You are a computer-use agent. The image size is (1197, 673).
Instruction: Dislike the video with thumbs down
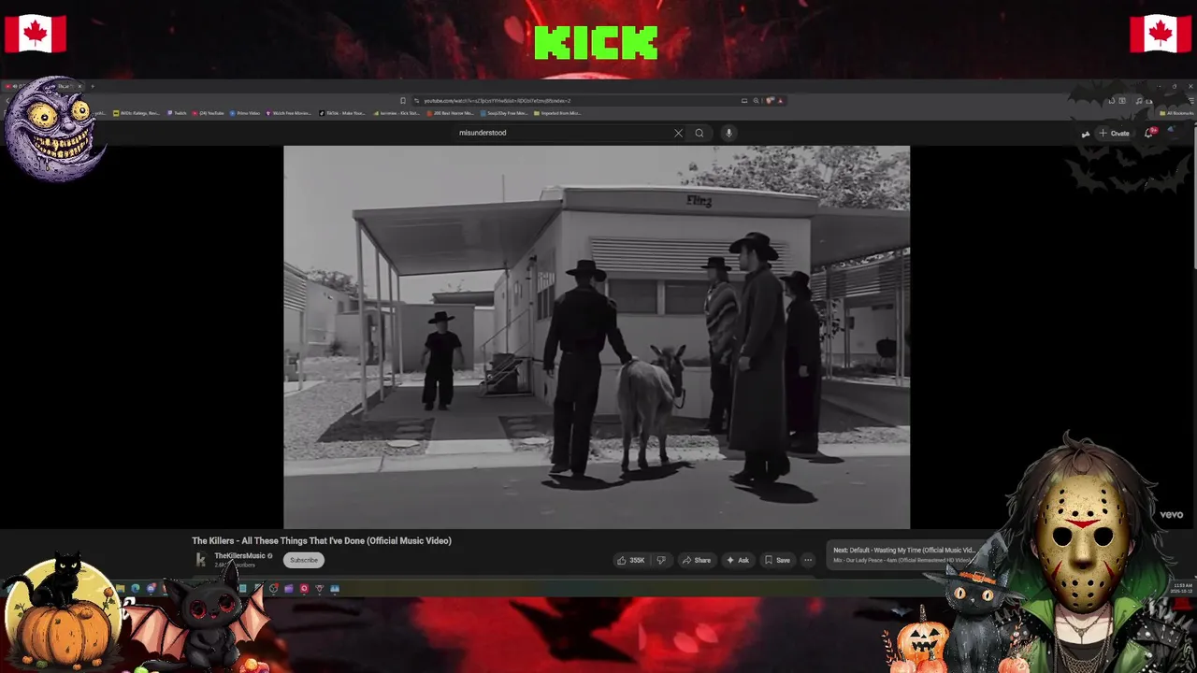661,560
